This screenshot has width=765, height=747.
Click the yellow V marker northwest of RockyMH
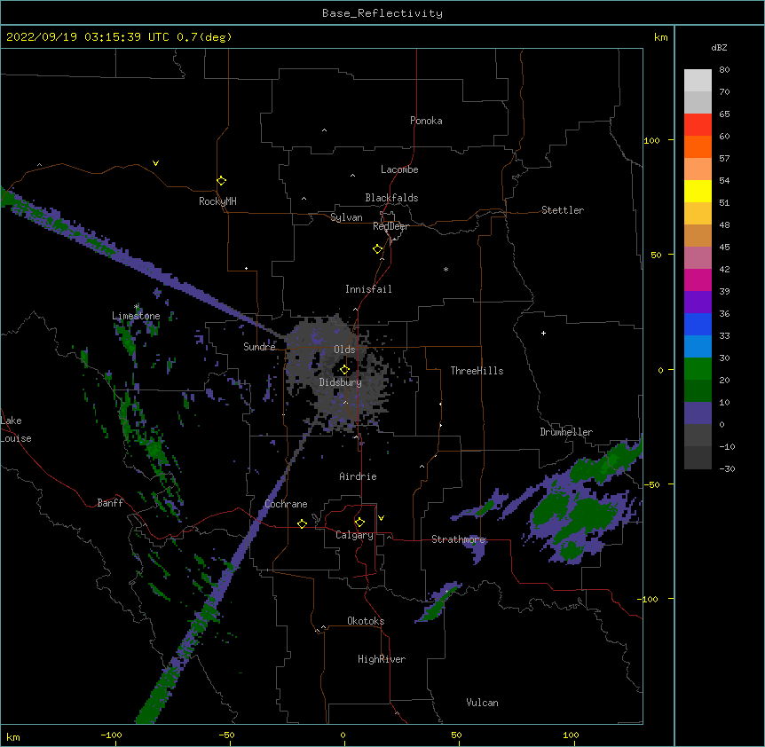click(x=155, y=163)
